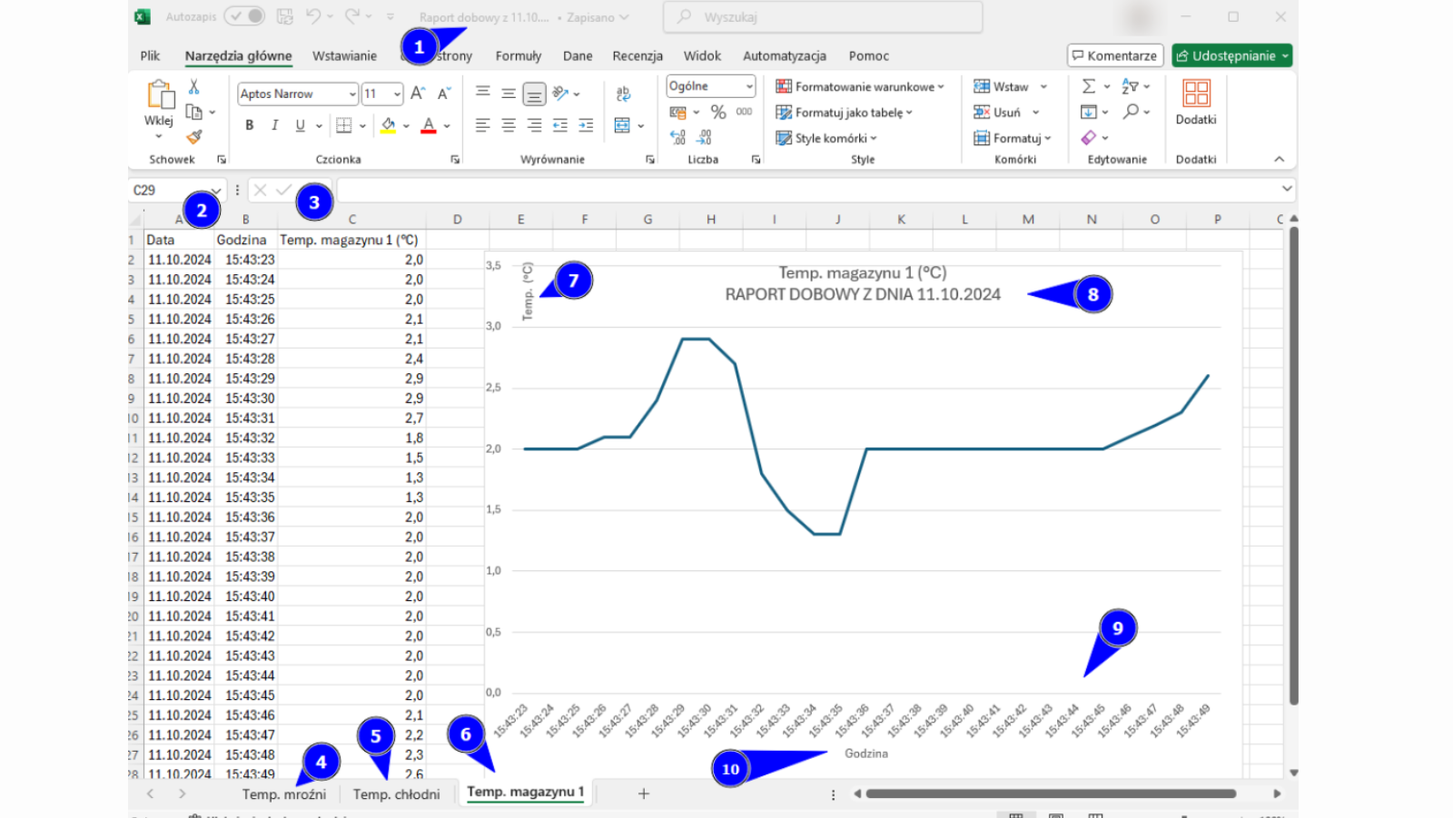Click the percent style icon

click(718, 113)
